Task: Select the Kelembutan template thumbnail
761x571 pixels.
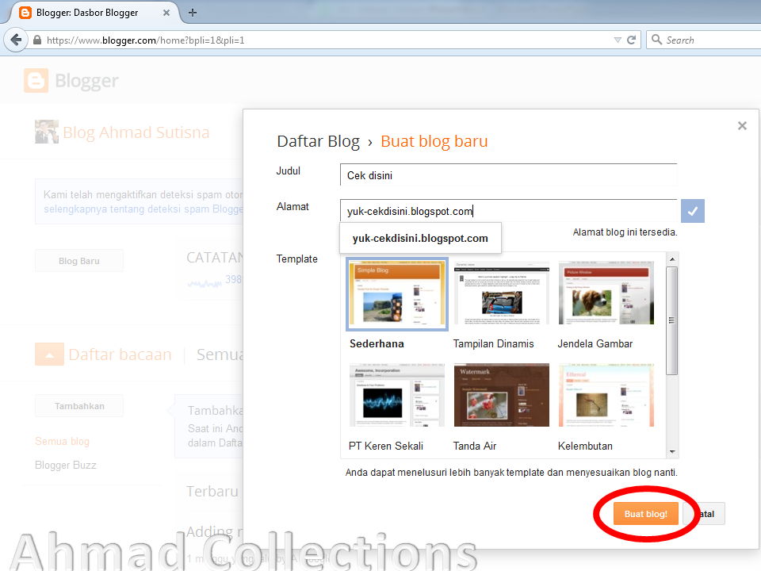Action: click(606, 395)
